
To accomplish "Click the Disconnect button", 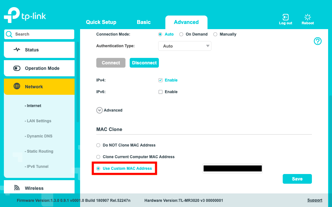I will (x=144, y=63).
